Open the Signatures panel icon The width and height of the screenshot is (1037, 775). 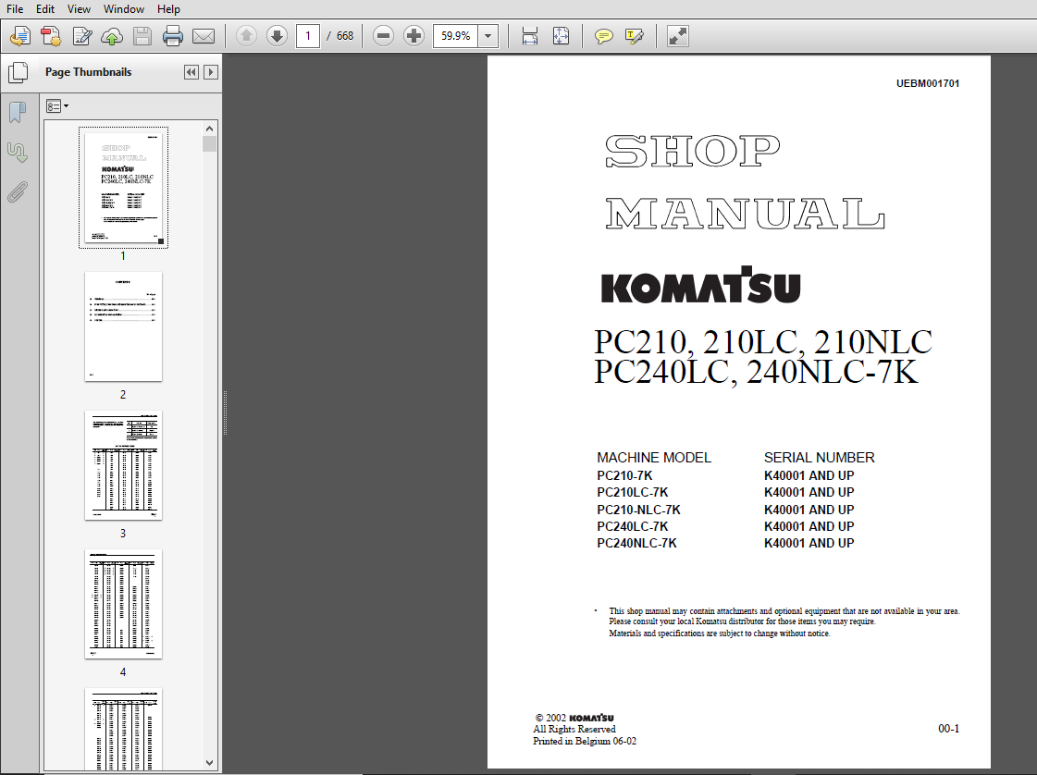point(18,153)
